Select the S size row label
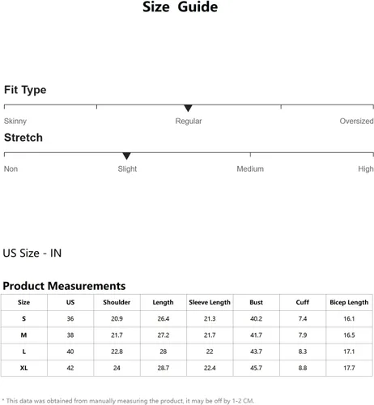The height and width of the screenshot is (405, 374). [23, 318]
